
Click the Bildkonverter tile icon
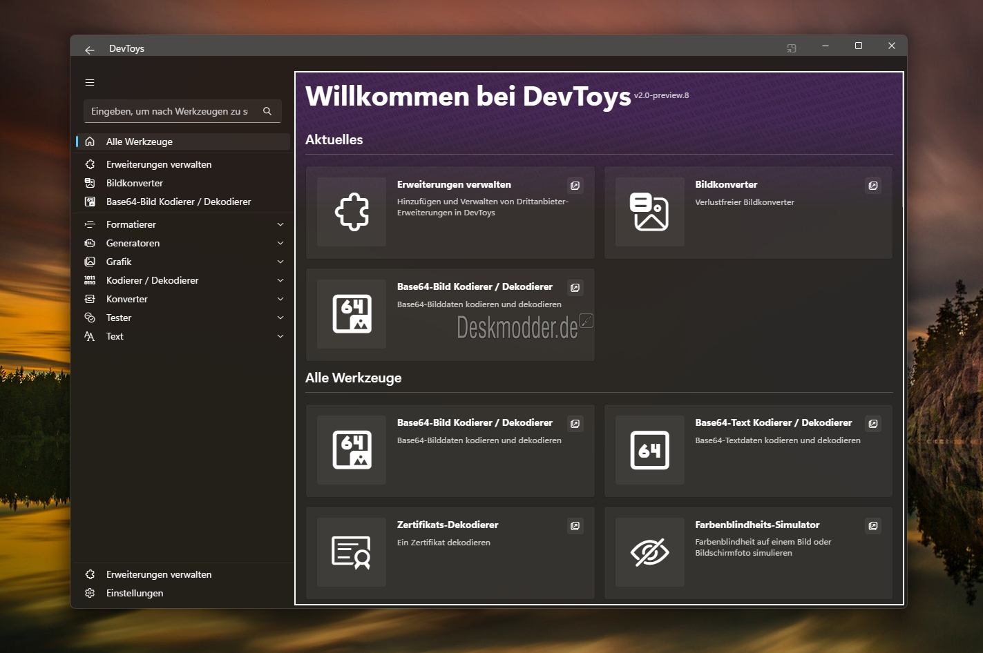[650, 212]
